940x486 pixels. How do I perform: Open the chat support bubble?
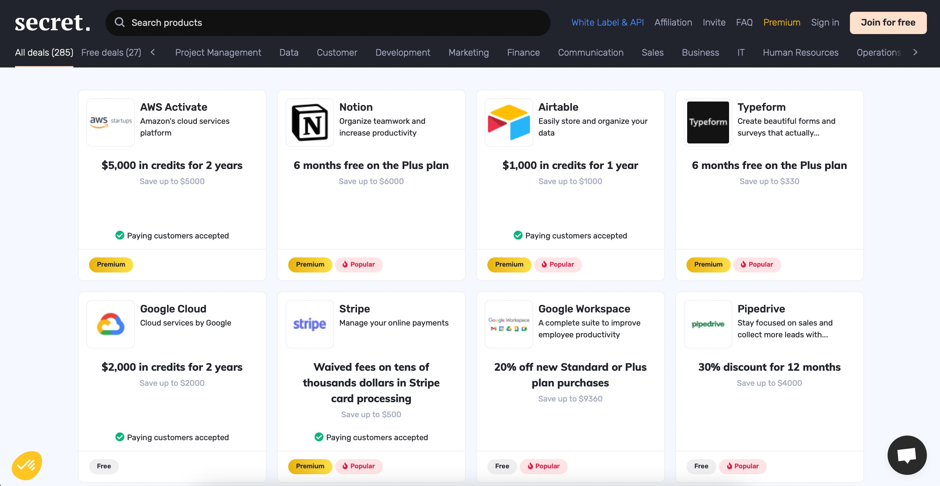pos(907,455)
